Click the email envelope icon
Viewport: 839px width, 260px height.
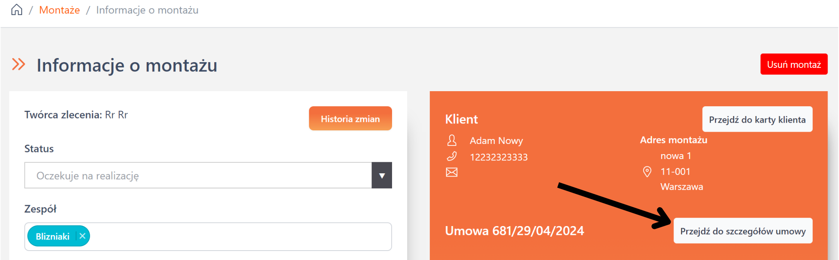click(452, 173)
